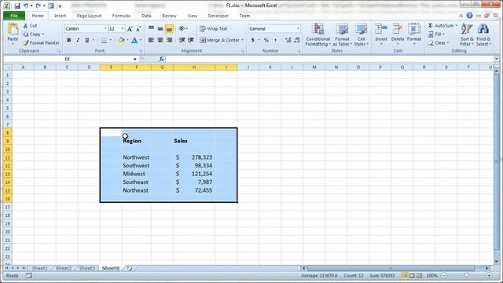
Task: Click the Orientation text-angle icon
Action: 182,28
